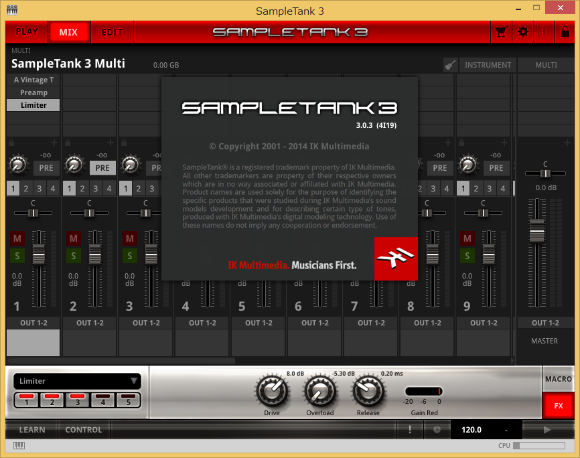Click the send level knob on channel 9
Image resolution: width=580 pixels, height=458 pixels.
(467, 165)
